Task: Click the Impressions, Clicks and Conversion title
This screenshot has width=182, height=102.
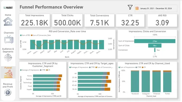Action: click(x=147, y=32)
